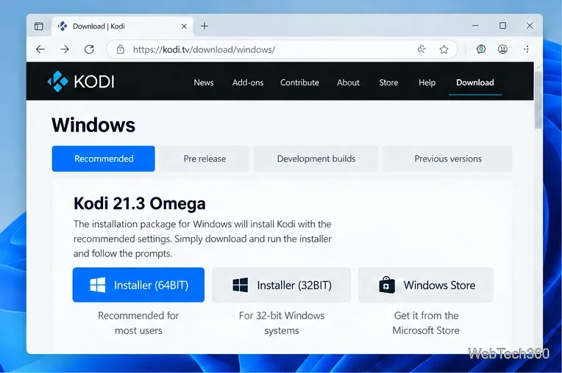Switch to the Development builds tab
Image resolution: width=562 pixels, height=373 pixels.
coord(316,159)
